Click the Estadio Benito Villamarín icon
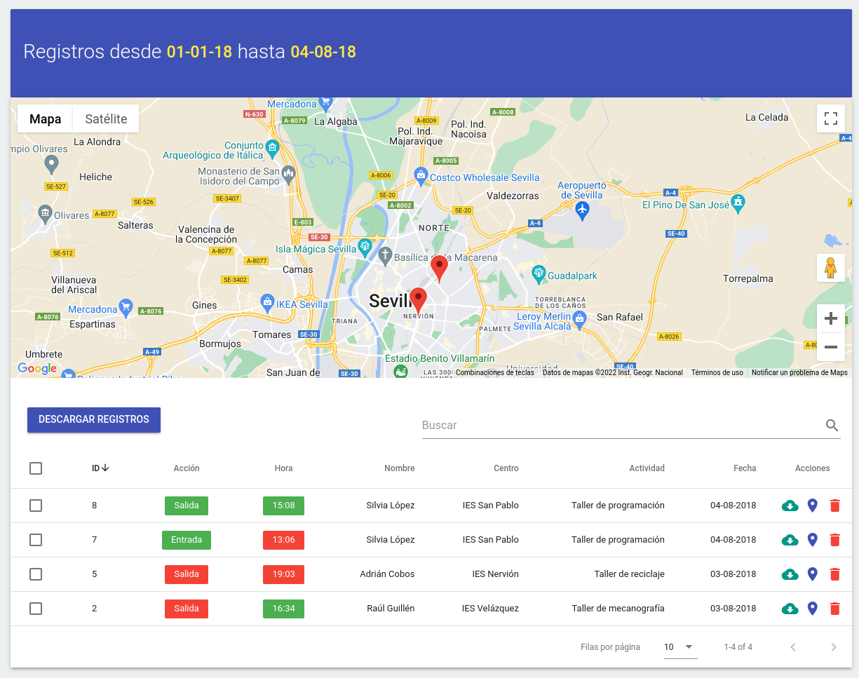859x678 pixels. pyautogui.click(x=400, y=371)
